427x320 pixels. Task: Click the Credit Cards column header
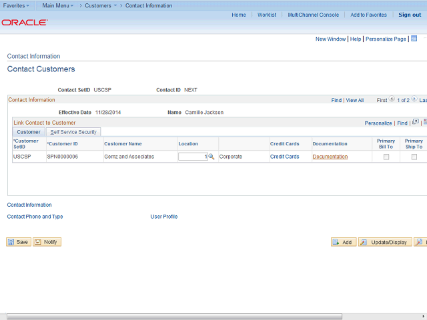285,144
